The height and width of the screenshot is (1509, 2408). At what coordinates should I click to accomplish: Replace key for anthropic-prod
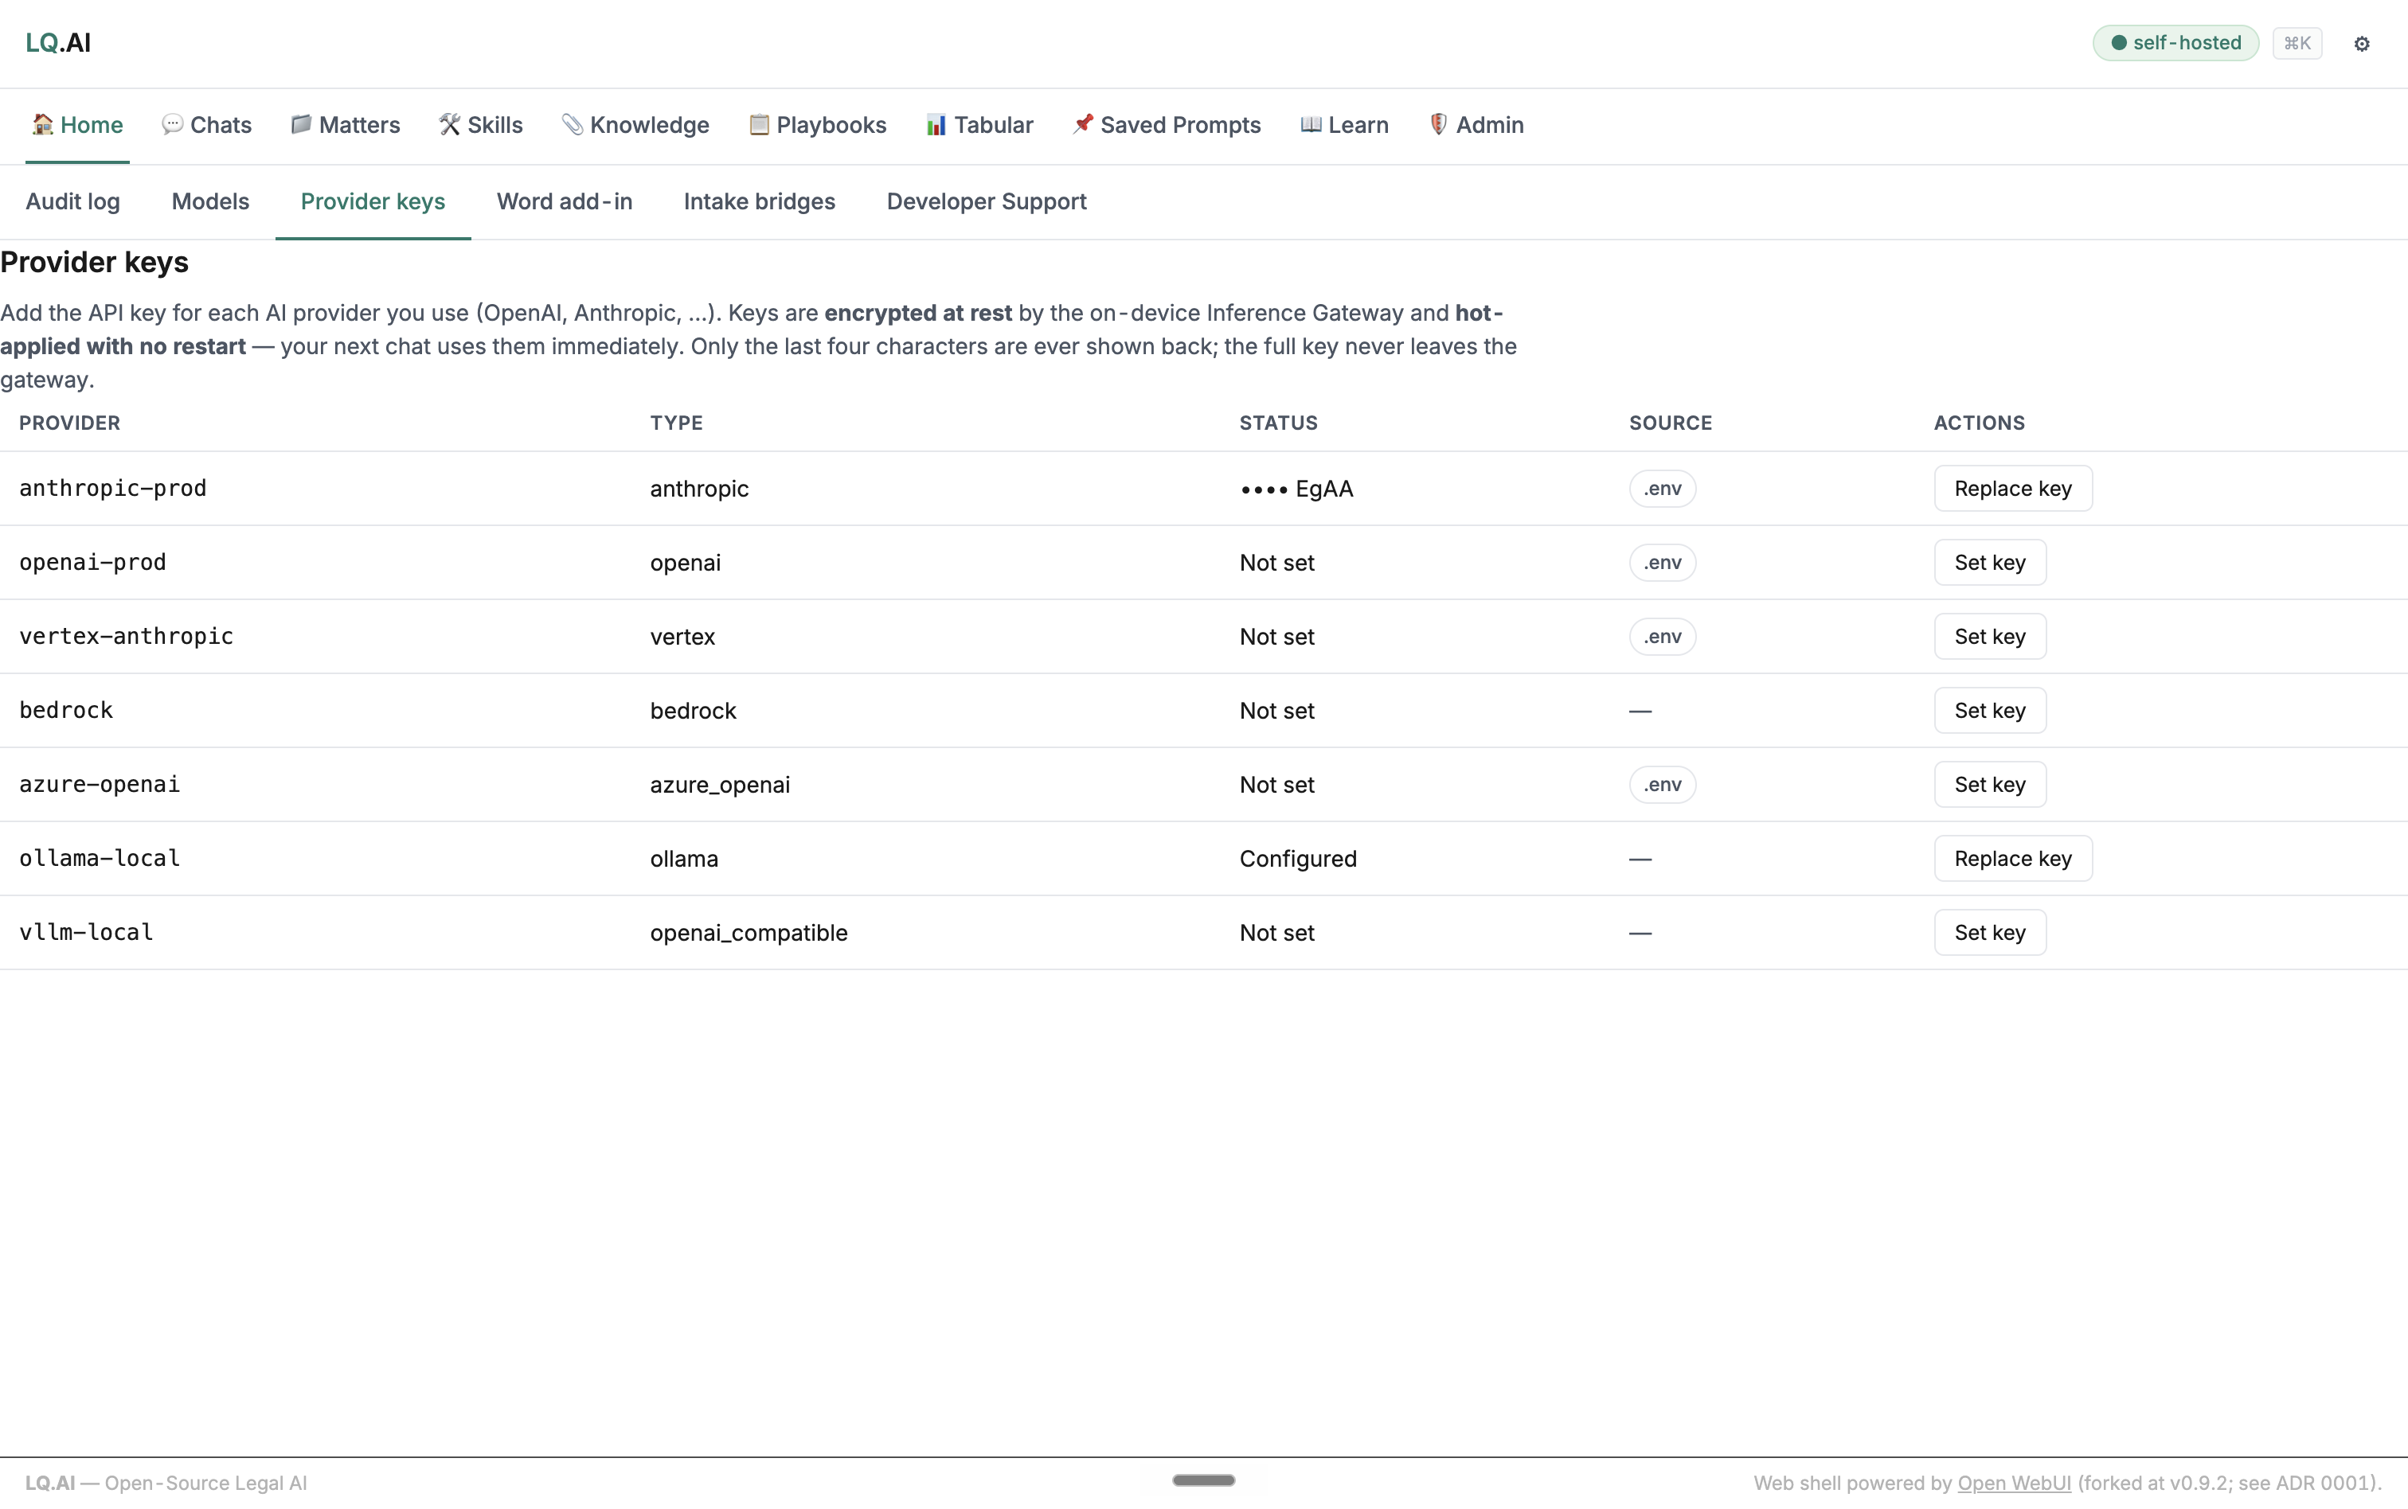click(x=2013, y=488)
